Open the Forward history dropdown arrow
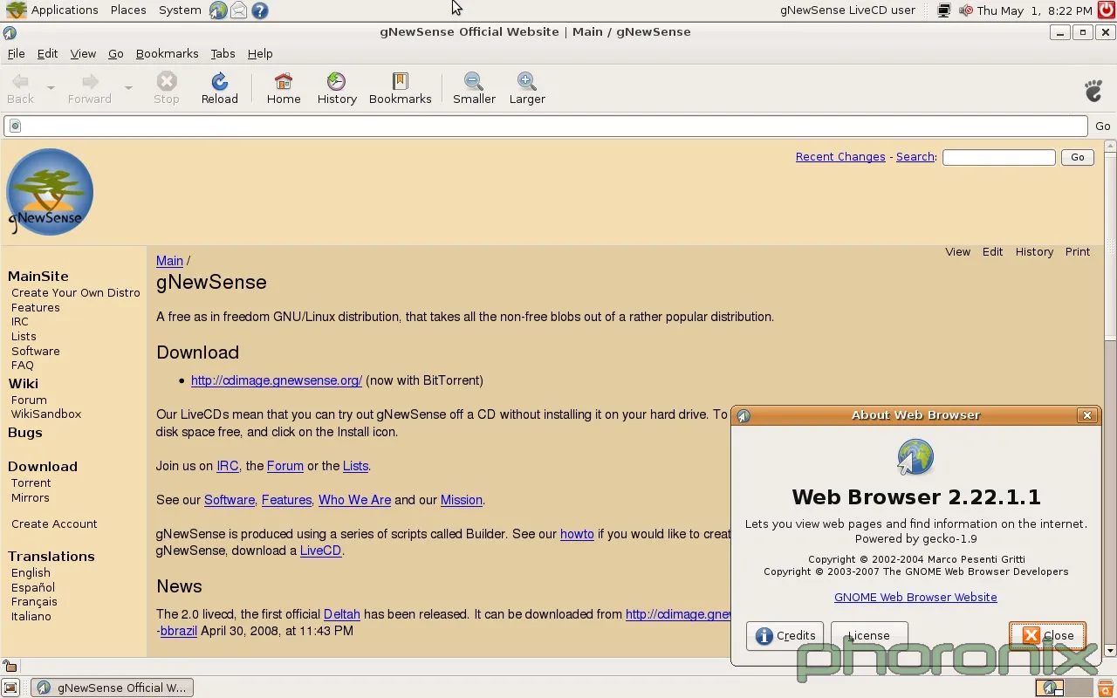This screenshot has height=698, width=1117. pyautogui.click(x=128, y=87)
